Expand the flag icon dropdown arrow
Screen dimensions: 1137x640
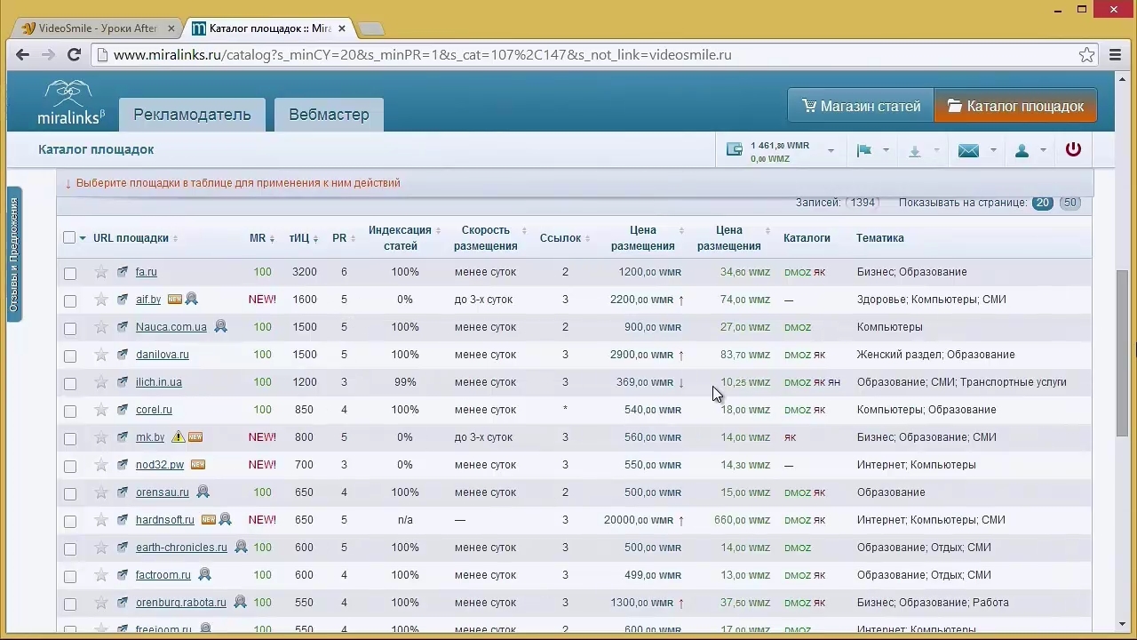[x=886, y=150]
